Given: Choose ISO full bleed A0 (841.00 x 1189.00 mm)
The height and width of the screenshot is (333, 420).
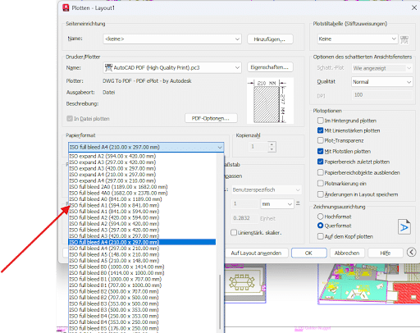Looking at the screenshot, I should point(142,199).
